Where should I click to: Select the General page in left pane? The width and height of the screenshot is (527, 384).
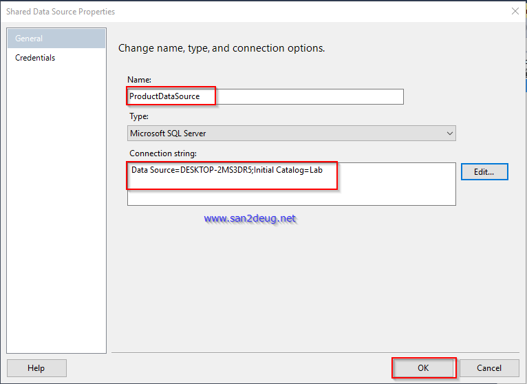[56, 39]
